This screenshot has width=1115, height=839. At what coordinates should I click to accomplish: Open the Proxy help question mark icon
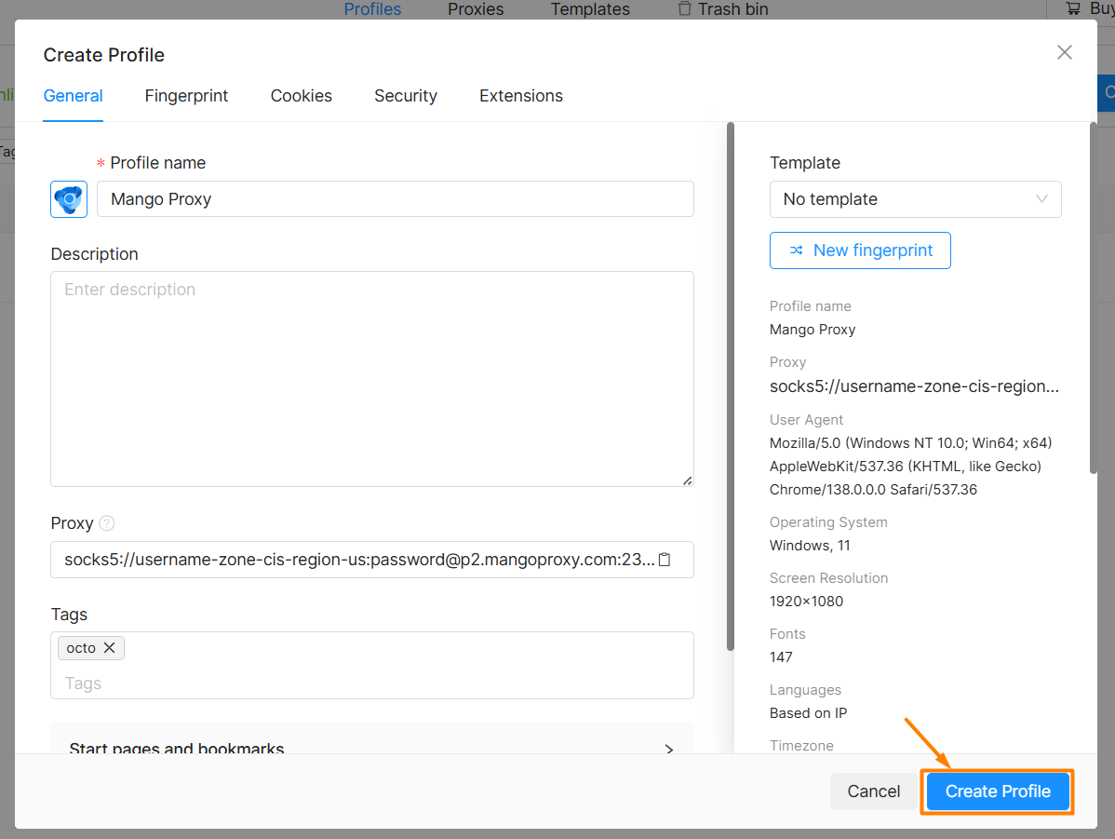[107, 523]
